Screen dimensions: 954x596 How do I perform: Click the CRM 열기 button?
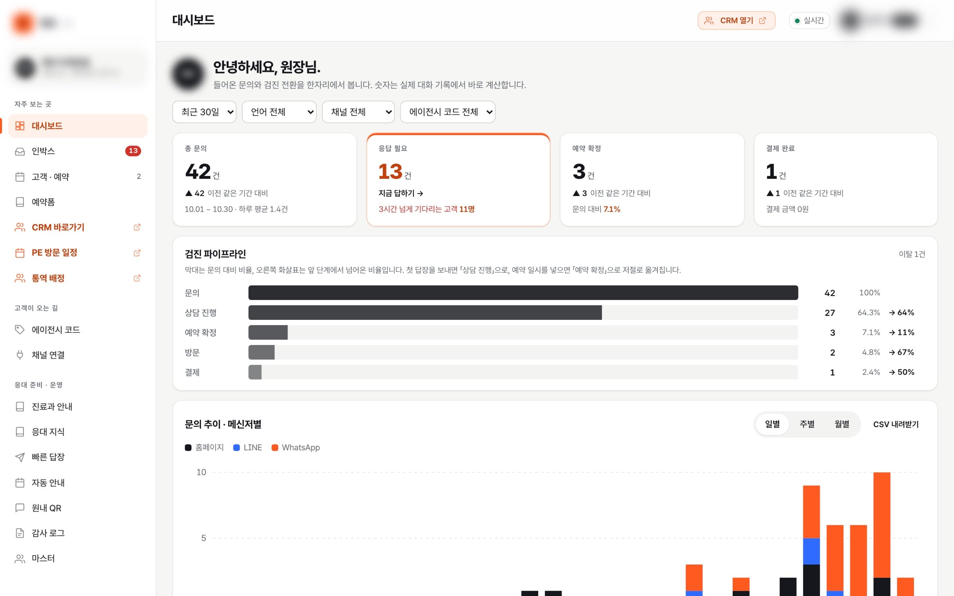tap(736, 21)
